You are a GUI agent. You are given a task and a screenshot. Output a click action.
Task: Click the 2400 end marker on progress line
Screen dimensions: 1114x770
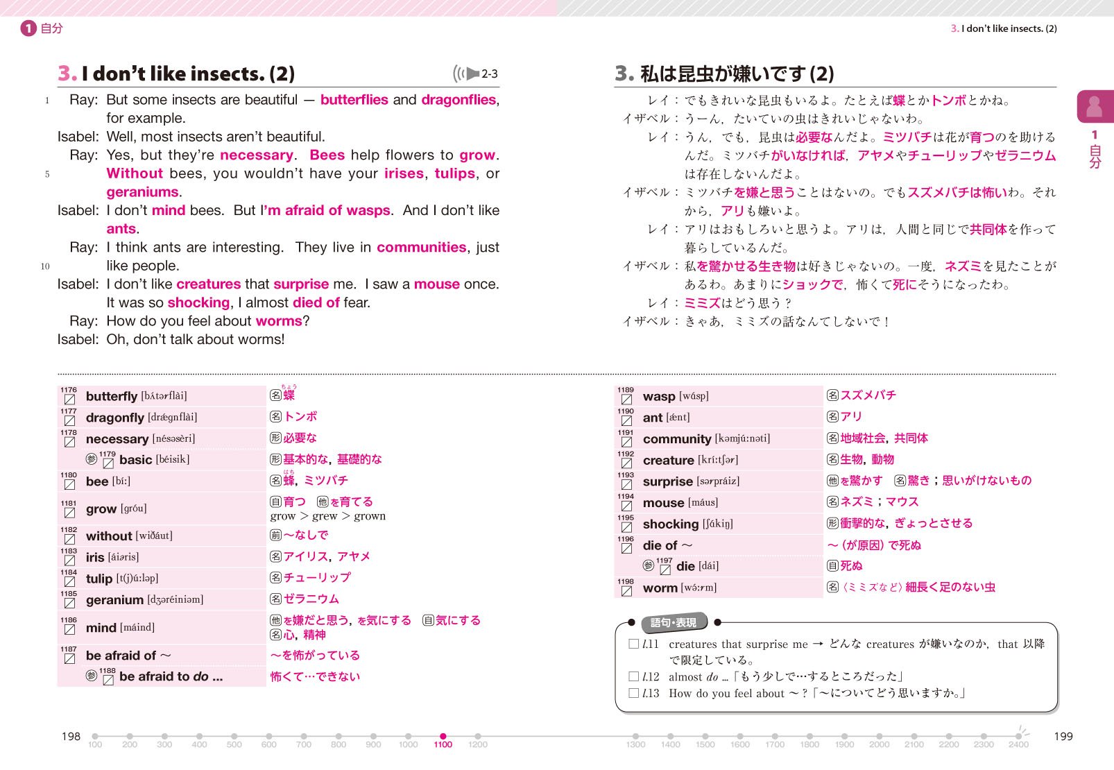[x=1018, y=736]
